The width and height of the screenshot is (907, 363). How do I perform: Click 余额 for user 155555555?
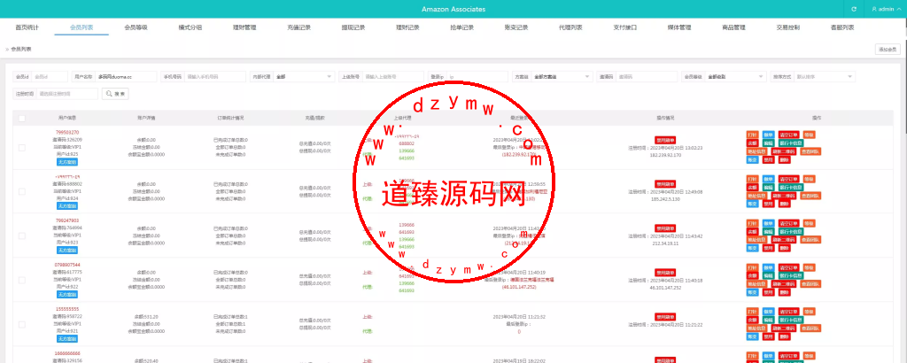tap(753, 321)
